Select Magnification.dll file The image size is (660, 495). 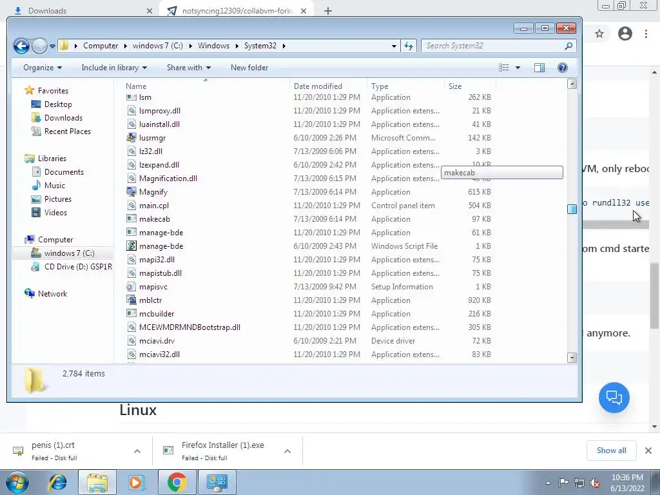(x=168, y=179)
